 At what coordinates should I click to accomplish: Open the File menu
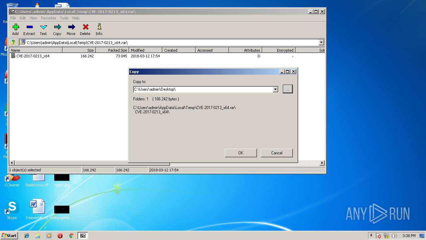[x=13, y=18]
